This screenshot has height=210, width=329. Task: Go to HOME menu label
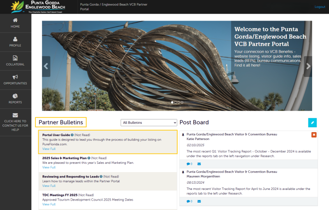pos(15,26)
